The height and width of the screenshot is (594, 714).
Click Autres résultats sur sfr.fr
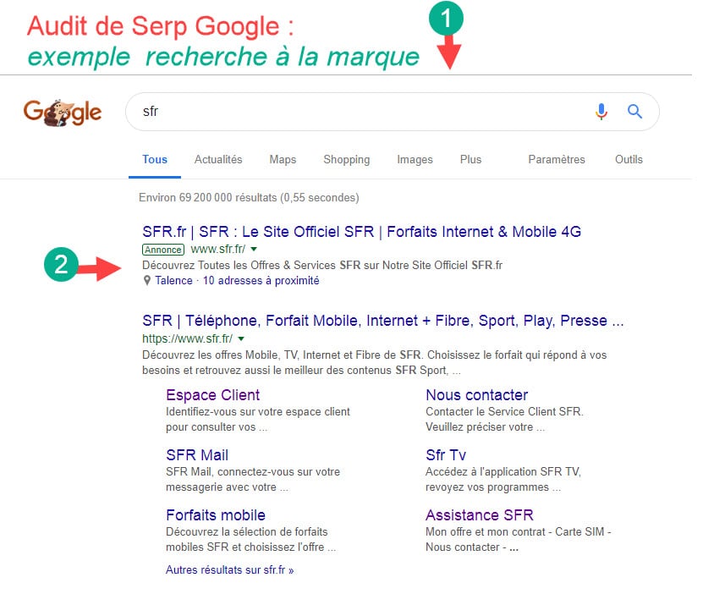229,569
